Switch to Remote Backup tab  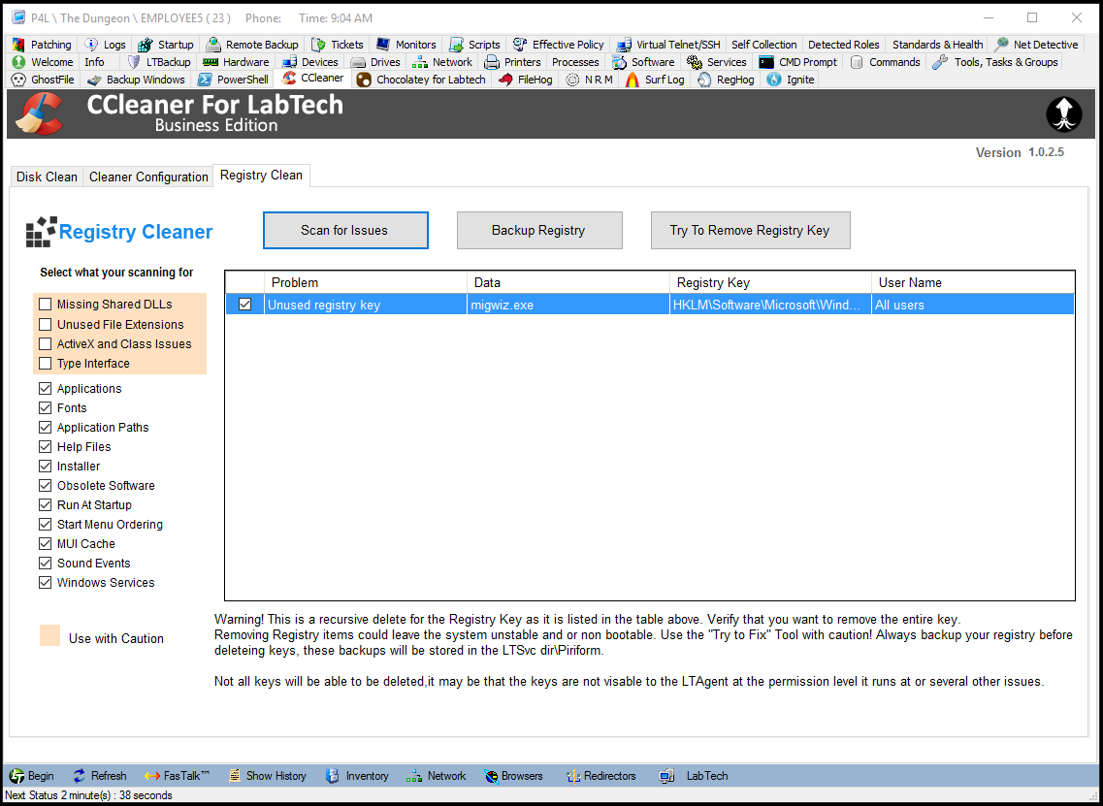pyautogui.click(x=253, y=45)
